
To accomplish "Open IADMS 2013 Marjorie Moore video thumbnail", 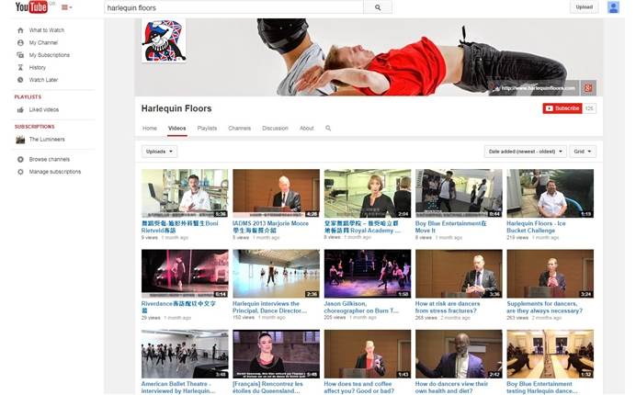I will point(276,194).
